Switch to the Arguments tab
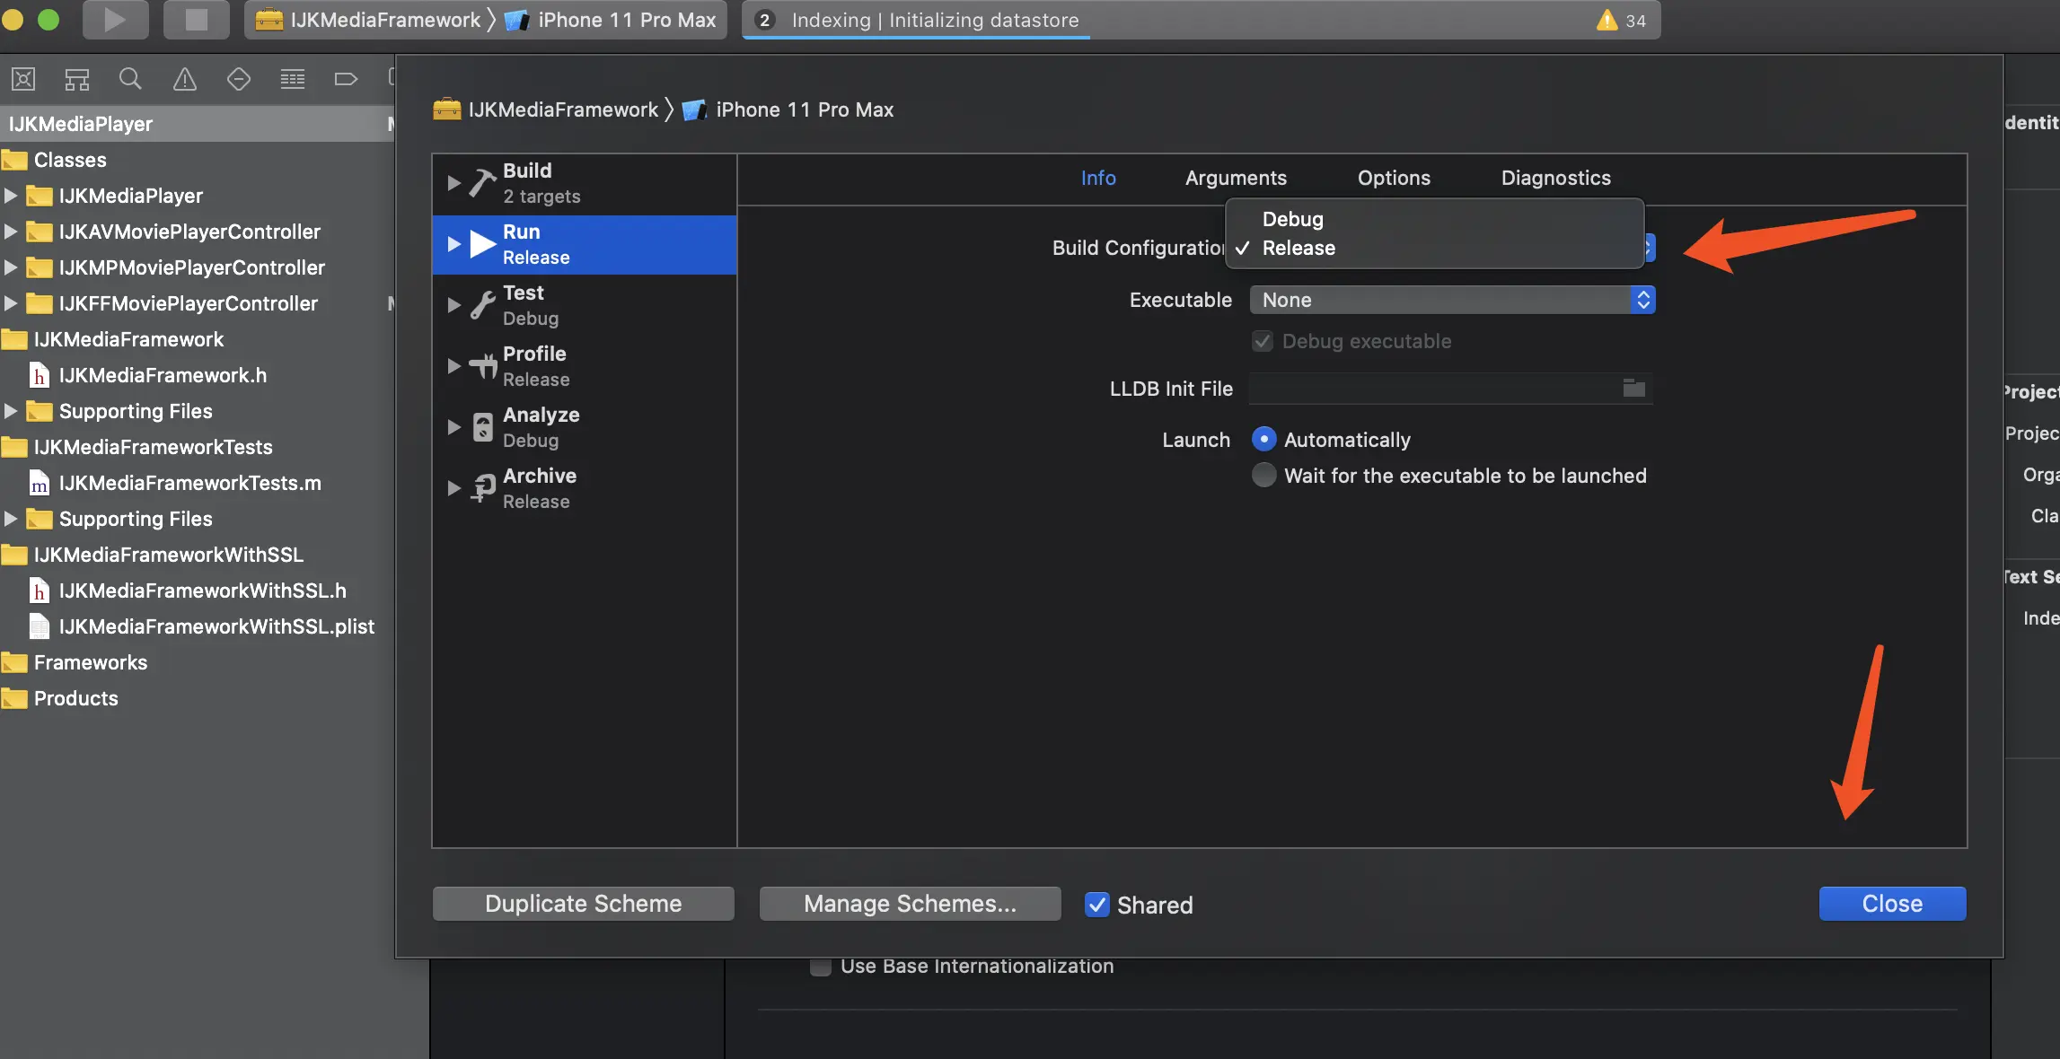The image size is (2060, 1059). pos(1236,178)
